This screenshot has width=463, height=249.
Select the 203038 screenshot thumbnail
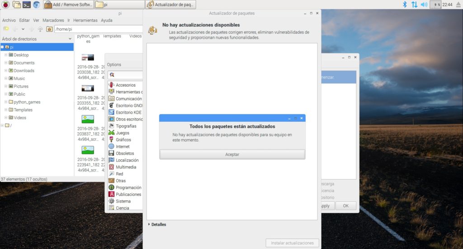88,57
